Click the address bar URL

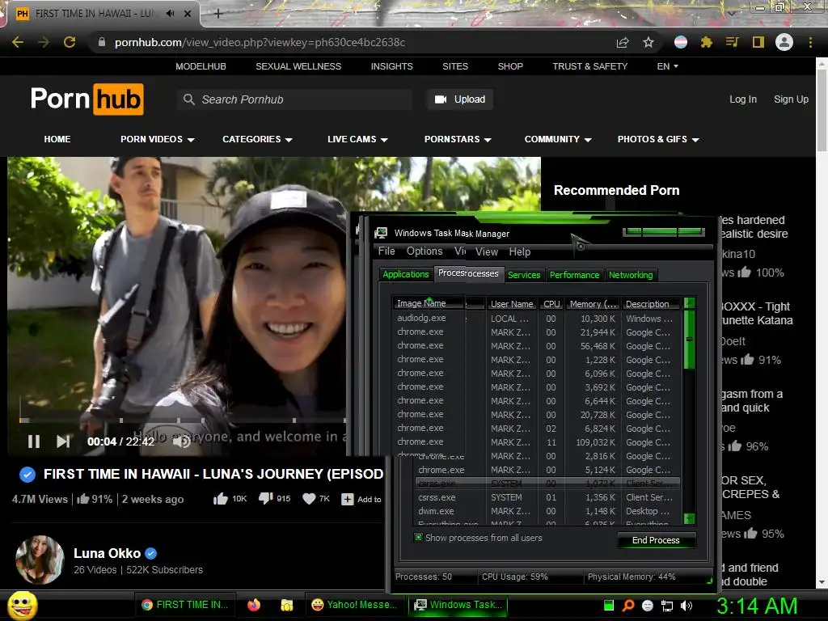click(x=260, y=42)
